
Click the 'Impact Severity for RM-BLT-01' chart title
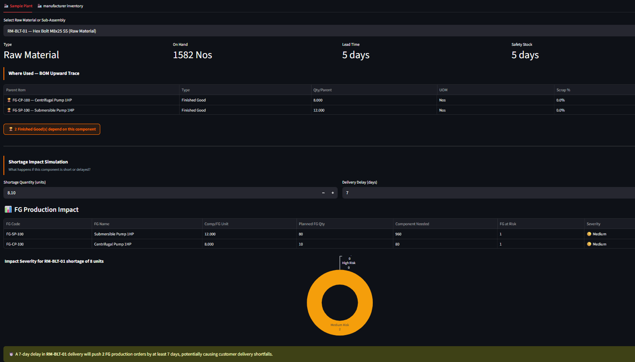(x=54, y=261)
